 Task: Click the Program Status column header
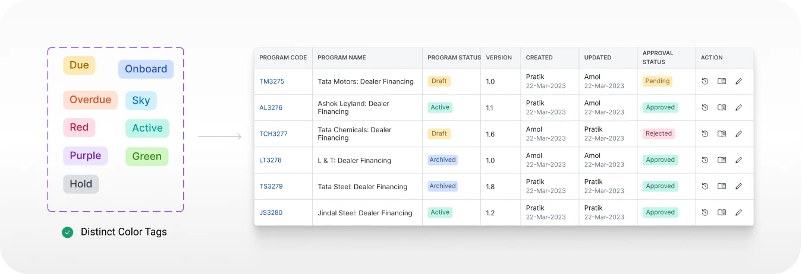point(454,58)
